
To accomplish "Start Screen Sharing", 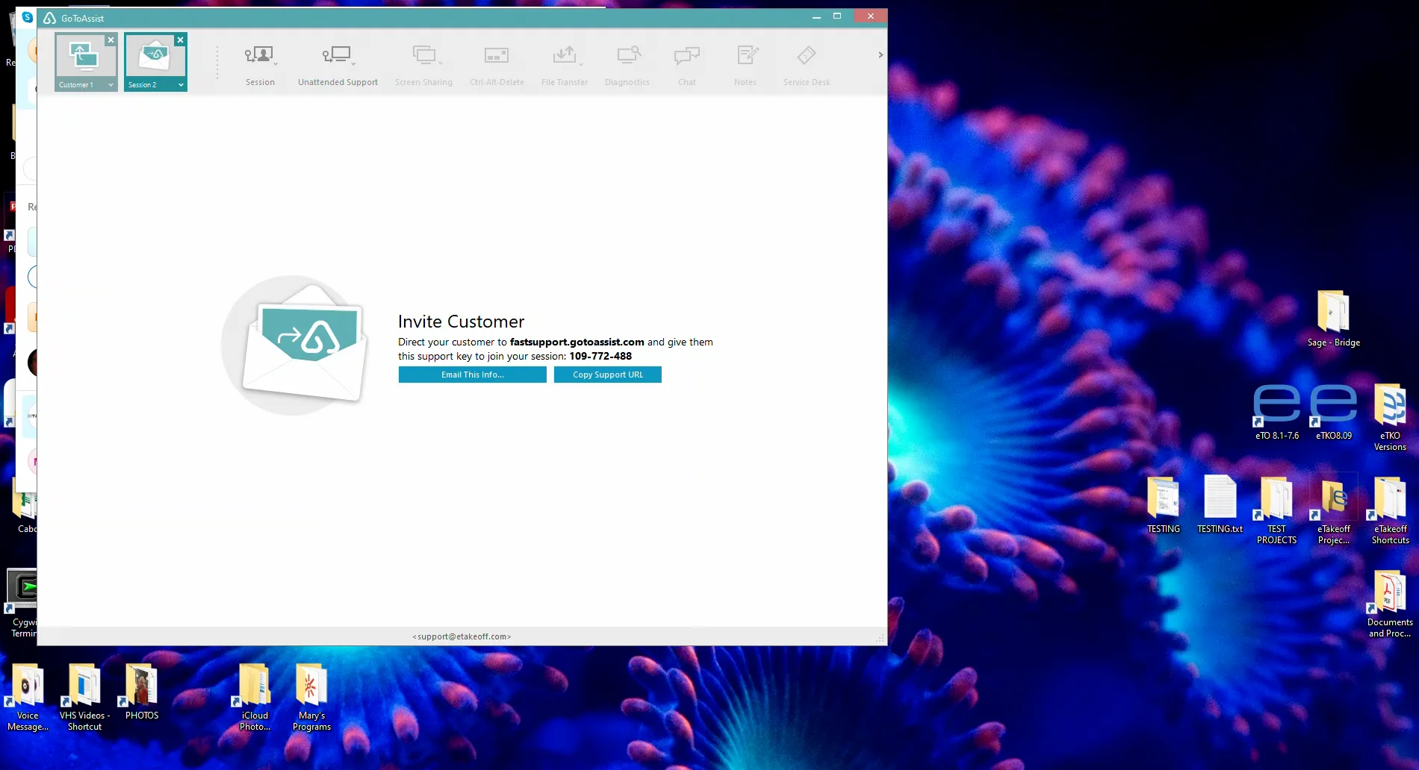I will click(423, 63).
